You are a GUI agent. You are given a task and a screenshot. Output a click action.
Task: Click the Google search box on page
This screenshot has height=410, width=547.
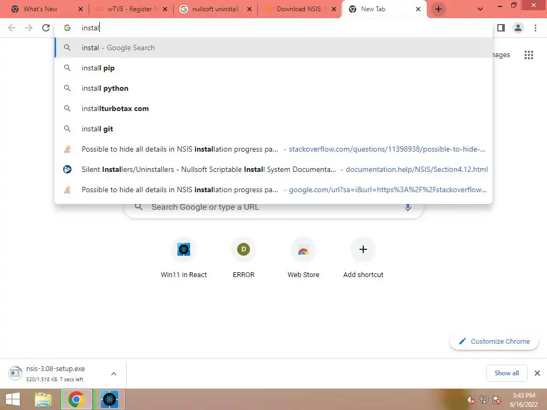point(274,210)
